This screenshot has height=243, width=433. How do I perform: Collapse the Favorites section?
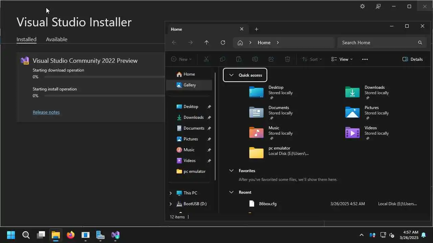(x=231, y=171)
